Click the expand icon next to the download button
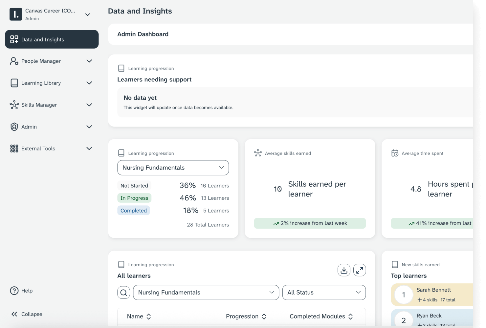The image size is (486, 328). (360, 270)
